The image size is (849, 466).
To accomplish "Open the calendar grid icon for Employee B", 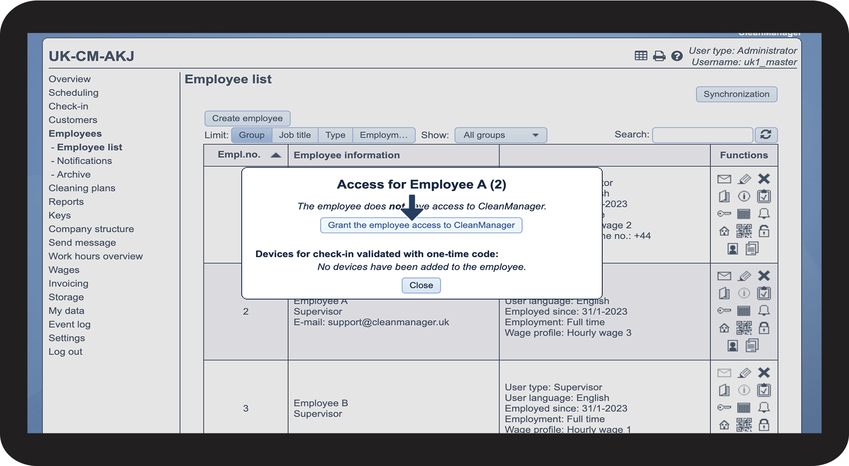I will click(x=744, y=408).
